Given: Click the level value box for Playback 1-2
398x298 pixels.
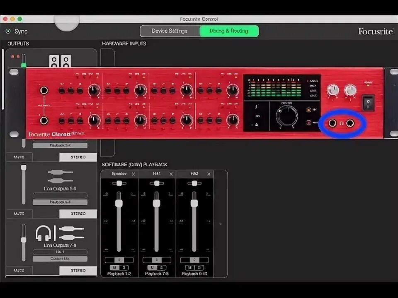Looking at the screenshot, I should tap(119, 260).
